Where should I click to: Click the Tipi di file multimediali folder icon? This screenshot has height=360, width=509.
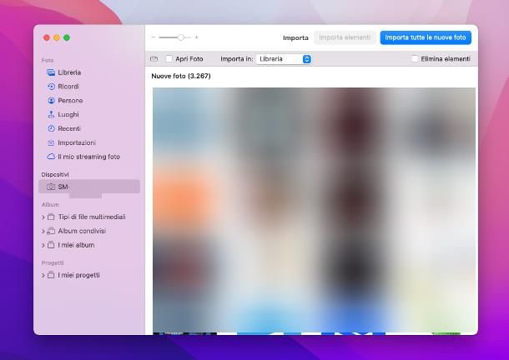coord(51,217)
